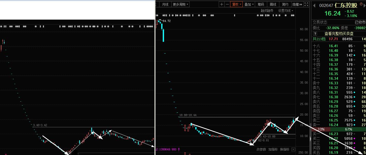This screenshot has height=155, width=366.
Task: Select 卖十 row price 16.33
Action: pyautogui.click(x=333, y=83)
